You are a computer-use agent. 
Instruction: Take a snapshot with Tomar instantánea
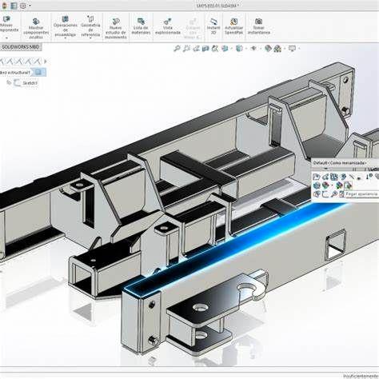tap(258, 26)
